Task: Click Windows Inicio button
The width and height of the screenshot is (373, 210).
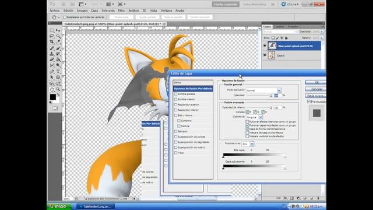Action: pos(59,206)
